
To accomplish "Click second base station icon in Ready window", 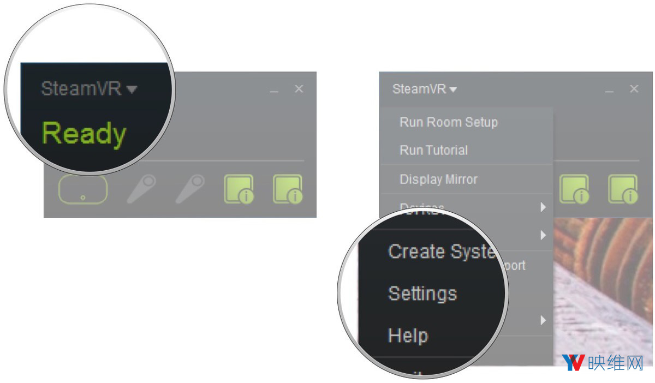I will click(288, 189).
